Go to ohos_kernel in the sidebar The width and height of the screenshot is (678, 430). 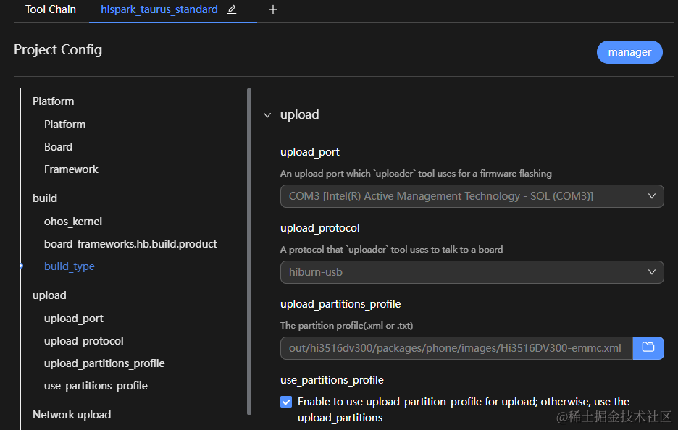click(73, 222)
